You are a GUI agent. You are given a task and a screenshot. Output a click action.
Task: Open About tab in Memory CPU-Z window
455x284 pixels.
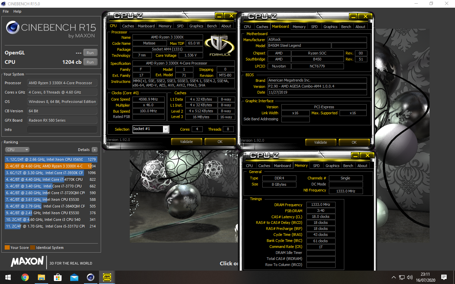362,166
